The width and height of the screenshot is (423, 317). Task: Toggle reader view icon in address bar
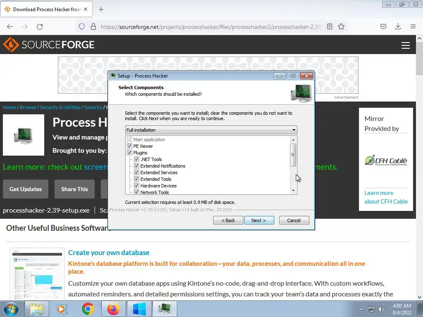click(x=329, y=26)
